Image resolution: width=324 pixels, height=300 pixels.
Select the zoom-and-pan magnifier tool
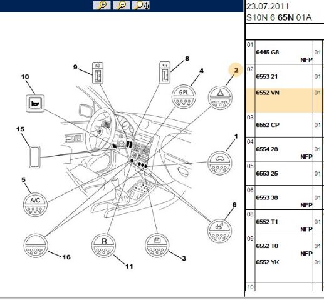pyautogui.click(x=141, y=5)
